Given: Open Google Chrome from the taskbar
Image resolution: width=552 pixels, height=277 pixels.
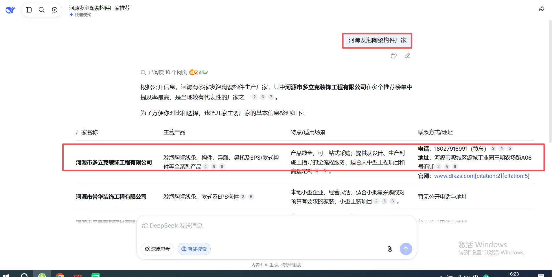Looking at the screenshot, I should click(x=60, y=275).
